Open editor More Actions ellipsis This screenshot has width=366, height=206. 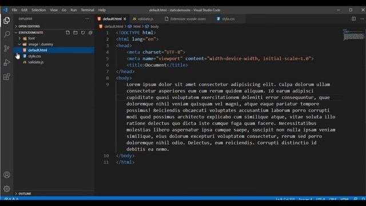362,19
